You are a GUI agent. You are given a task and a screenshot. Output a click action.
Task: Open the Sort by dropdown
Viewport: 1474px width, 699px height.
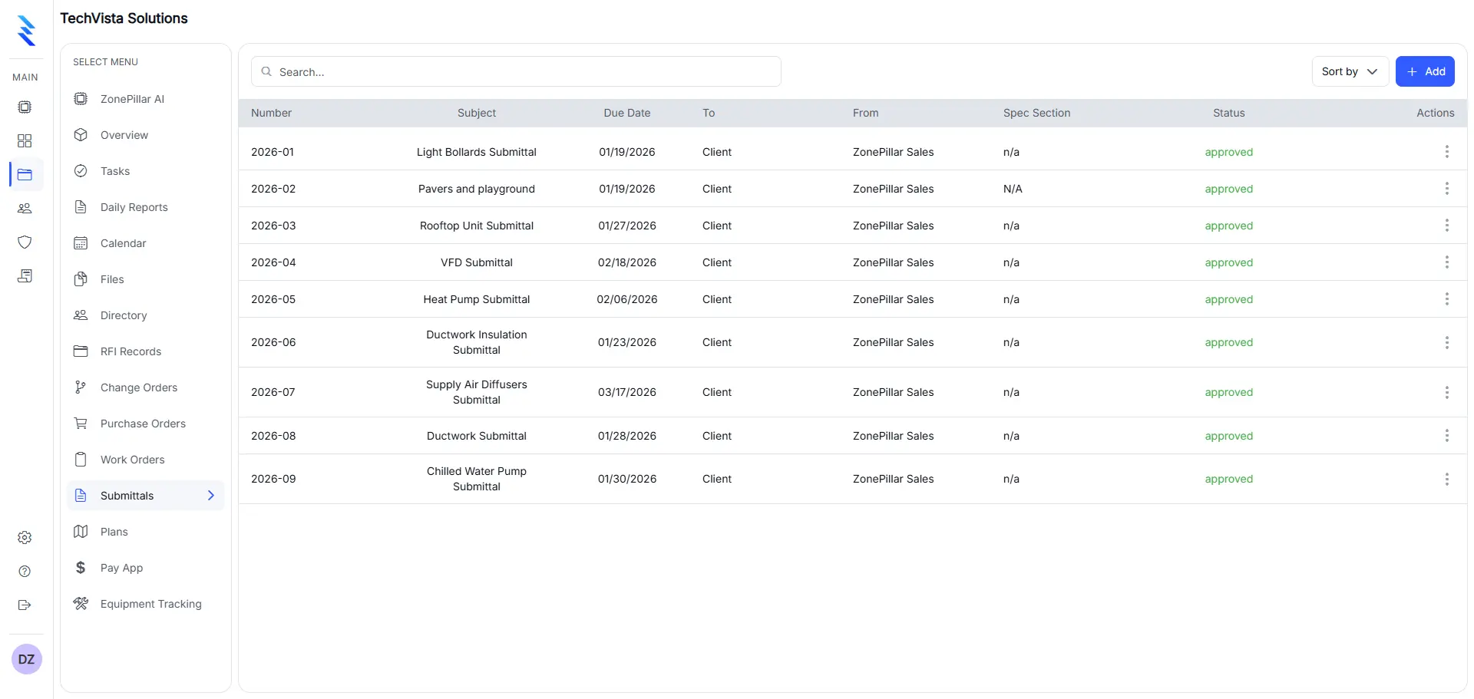coord(1349,71)
